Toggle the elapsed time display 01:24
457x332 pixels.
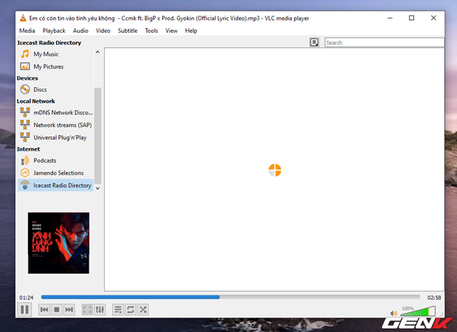26,298
